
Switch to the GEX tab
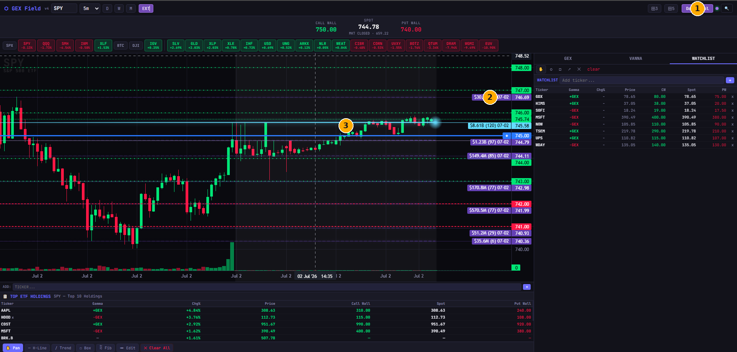tap(568, 59)
